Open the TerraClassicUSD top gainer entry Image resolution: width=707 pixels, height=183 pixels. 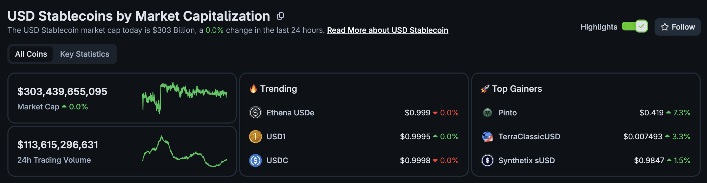(529, 137)
